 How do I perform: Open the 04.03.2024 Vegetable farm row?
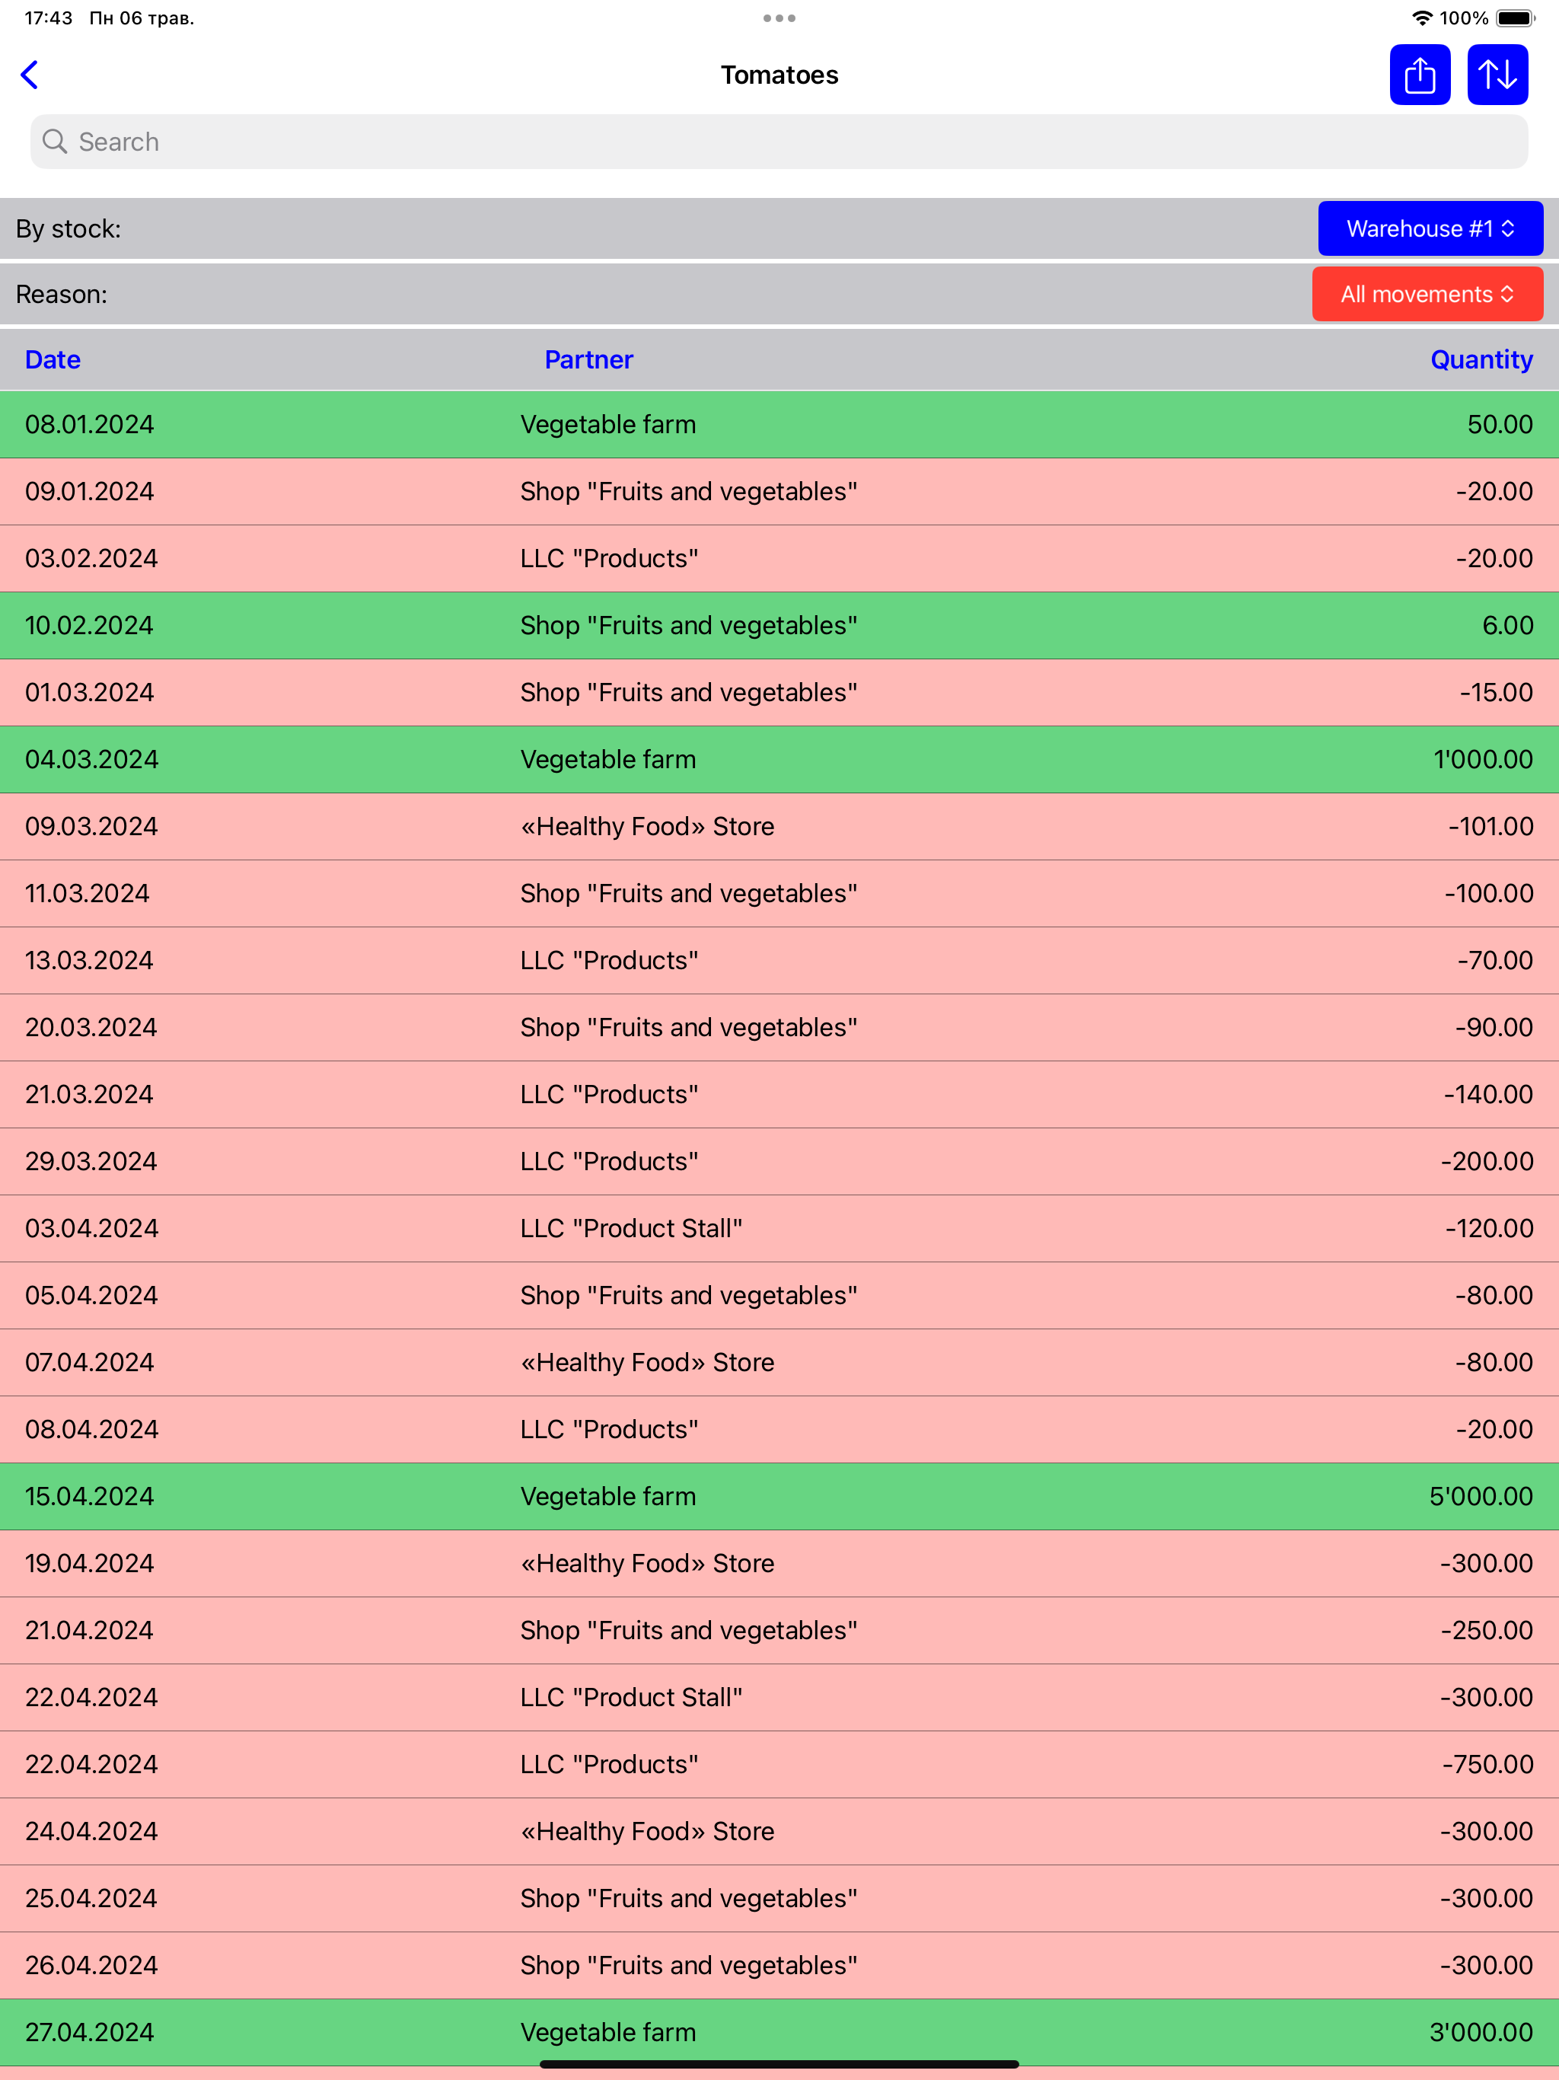(779, 760)
